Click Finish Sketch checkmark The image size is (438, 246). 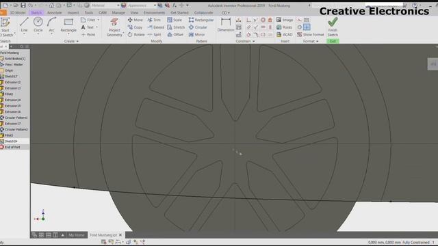pos(333,22)
